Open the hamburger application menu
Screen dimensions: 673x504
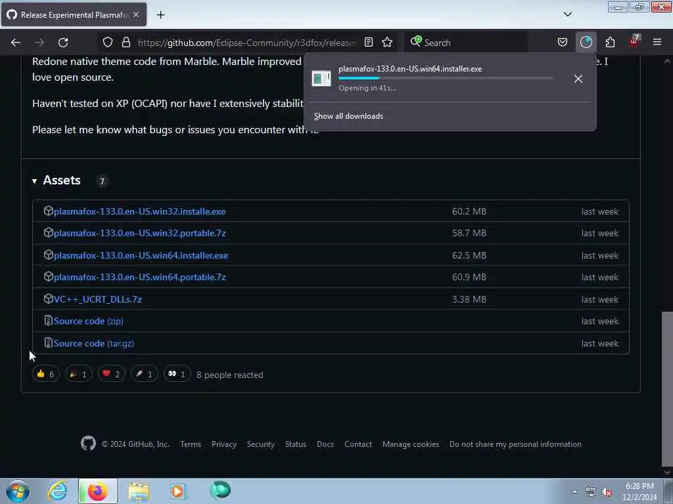pos(657,42)
